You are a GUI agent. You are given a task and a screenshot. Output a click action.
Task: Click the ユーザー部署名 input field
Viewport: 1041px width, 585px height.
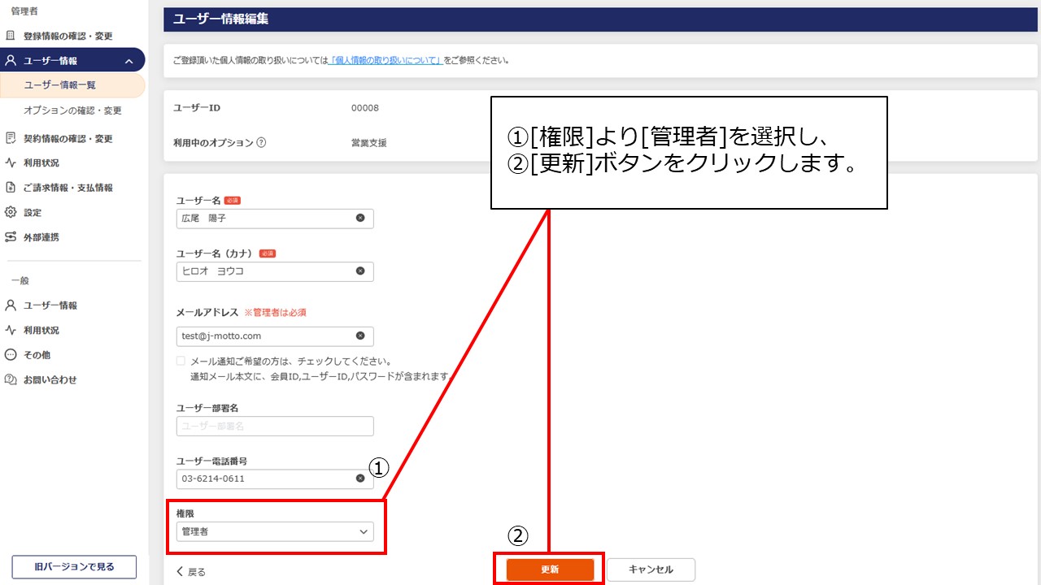point(275,426)
